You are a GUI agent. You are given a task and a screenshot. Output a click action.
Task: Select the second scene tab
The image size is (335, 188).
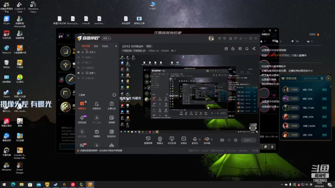tap(96, 46)
